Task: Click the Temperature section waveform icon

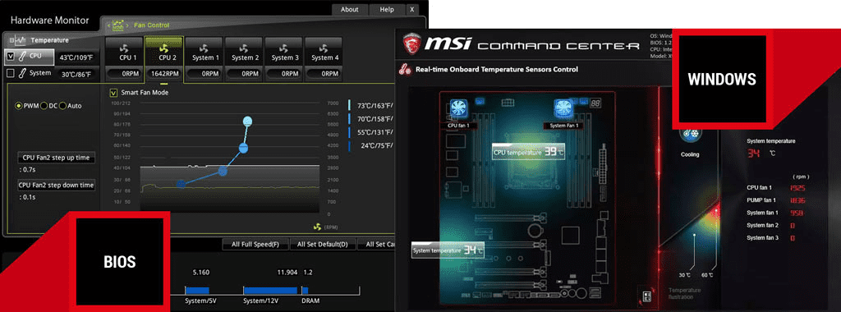Action: click(x=18, y=40)
